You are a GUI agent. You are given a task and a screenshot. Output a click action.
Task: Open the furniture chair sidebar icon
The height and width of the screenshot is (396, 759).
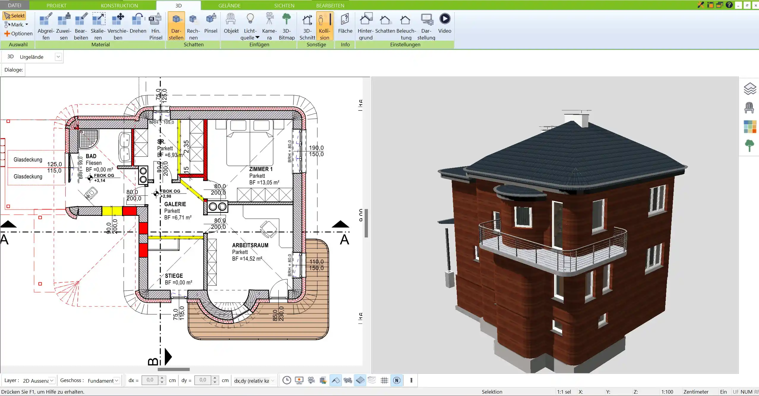[749, 108]
